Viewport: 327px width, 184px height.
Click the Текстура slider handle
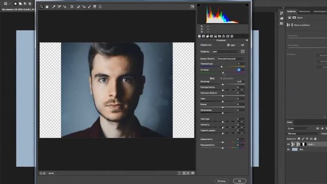click(223, 122)
